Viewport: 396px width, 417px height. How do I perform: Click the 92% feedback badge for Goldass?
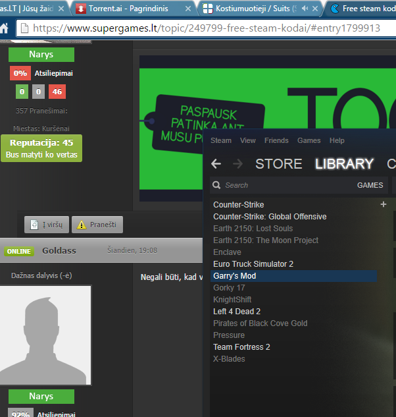coord(20,412)
